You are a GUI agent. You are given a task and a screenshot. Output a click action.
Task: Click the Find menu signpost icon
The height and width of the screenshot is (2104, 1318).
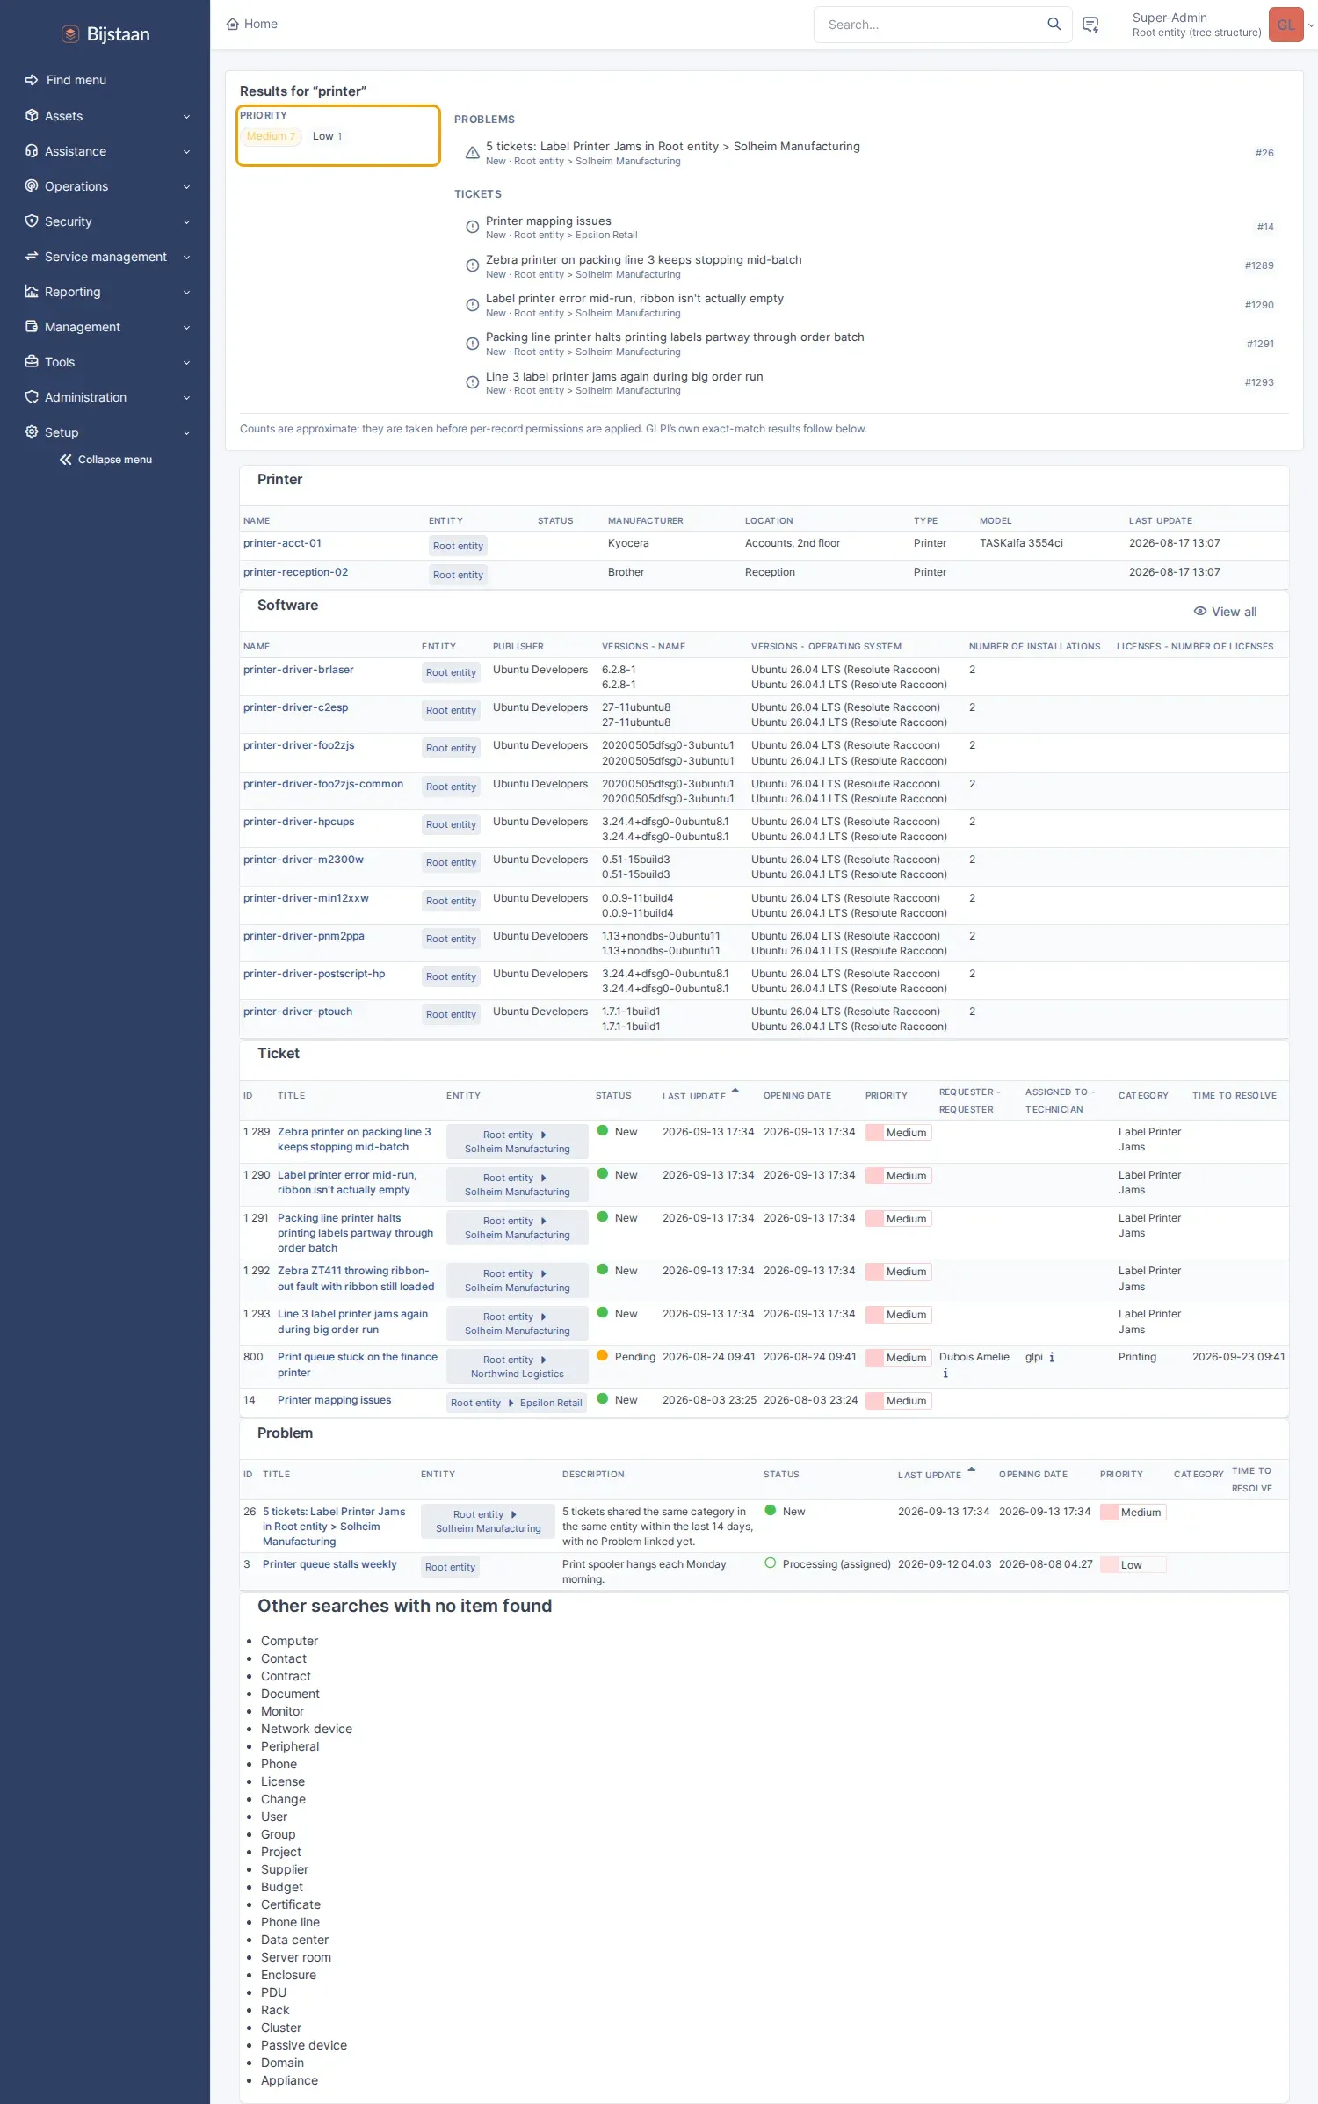coord(32,80)
